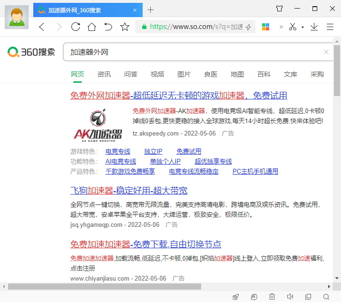341x302 pixels.
Task: Switch to the 采购 tab
Action: click(x=317, y=74)
